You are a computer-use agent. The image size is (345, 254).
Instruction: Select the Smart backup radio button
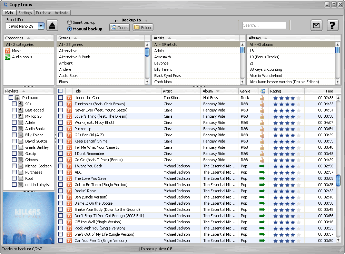click(70, 22)
